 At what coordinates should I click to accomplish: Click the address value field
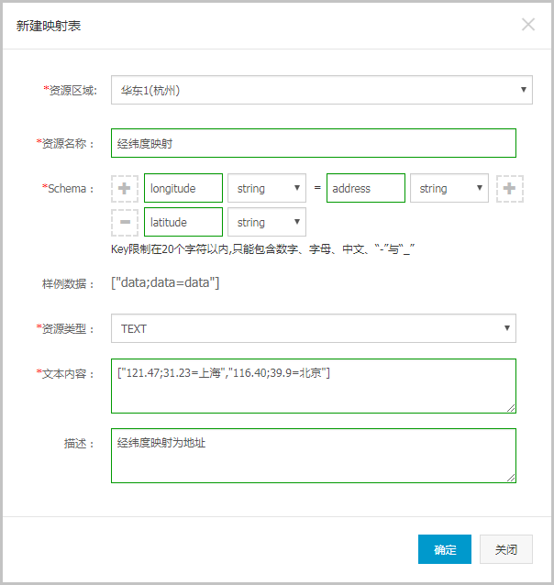coord(366,188)
